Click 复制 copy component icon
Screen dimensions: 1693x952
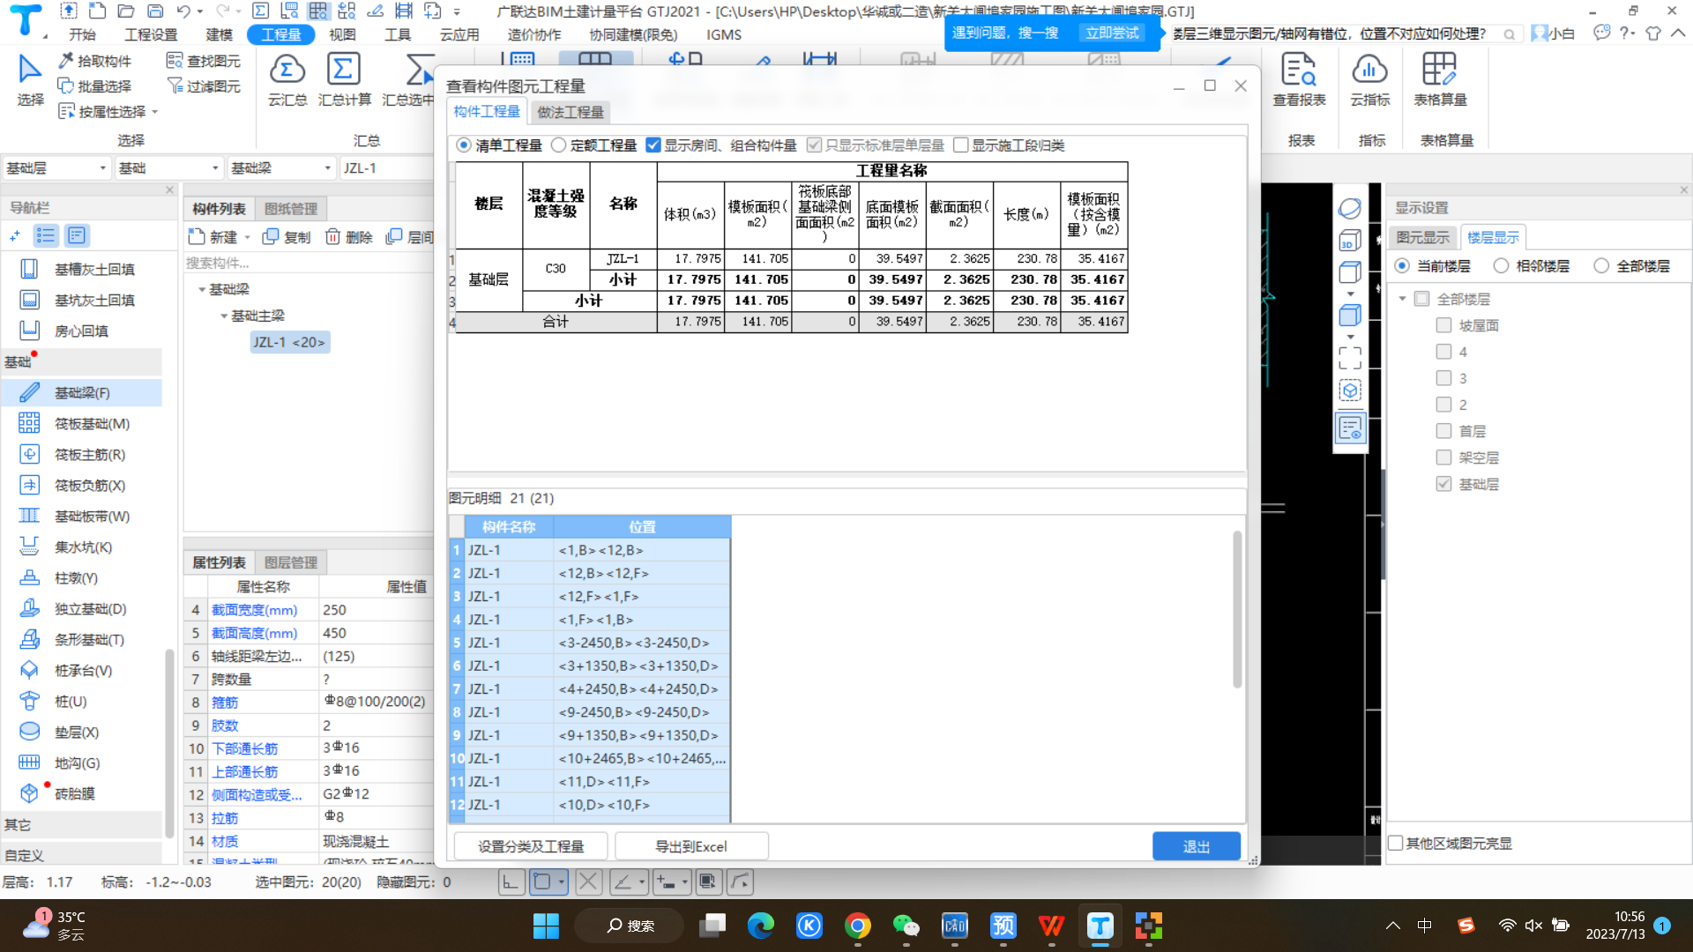coord(271,237)
